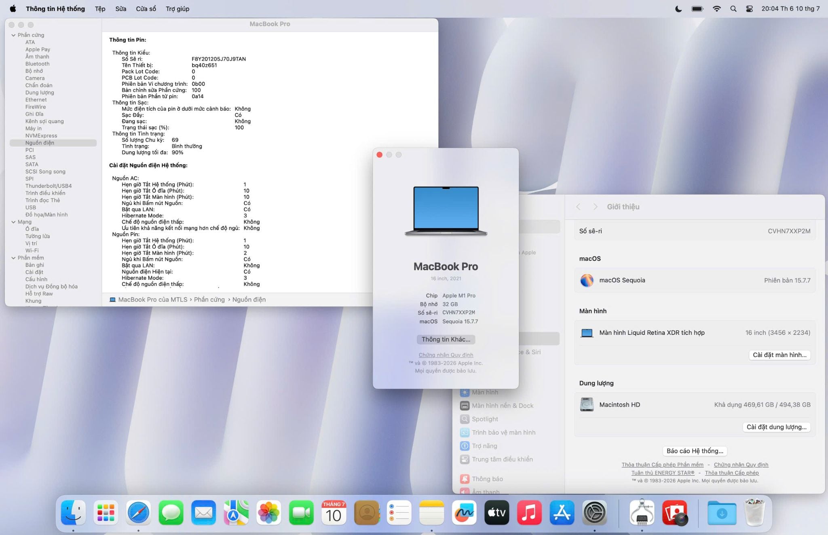Screen dimensions: 828x535
Task: Open Photos app in the Dock
Action: [x=269, y=512]
